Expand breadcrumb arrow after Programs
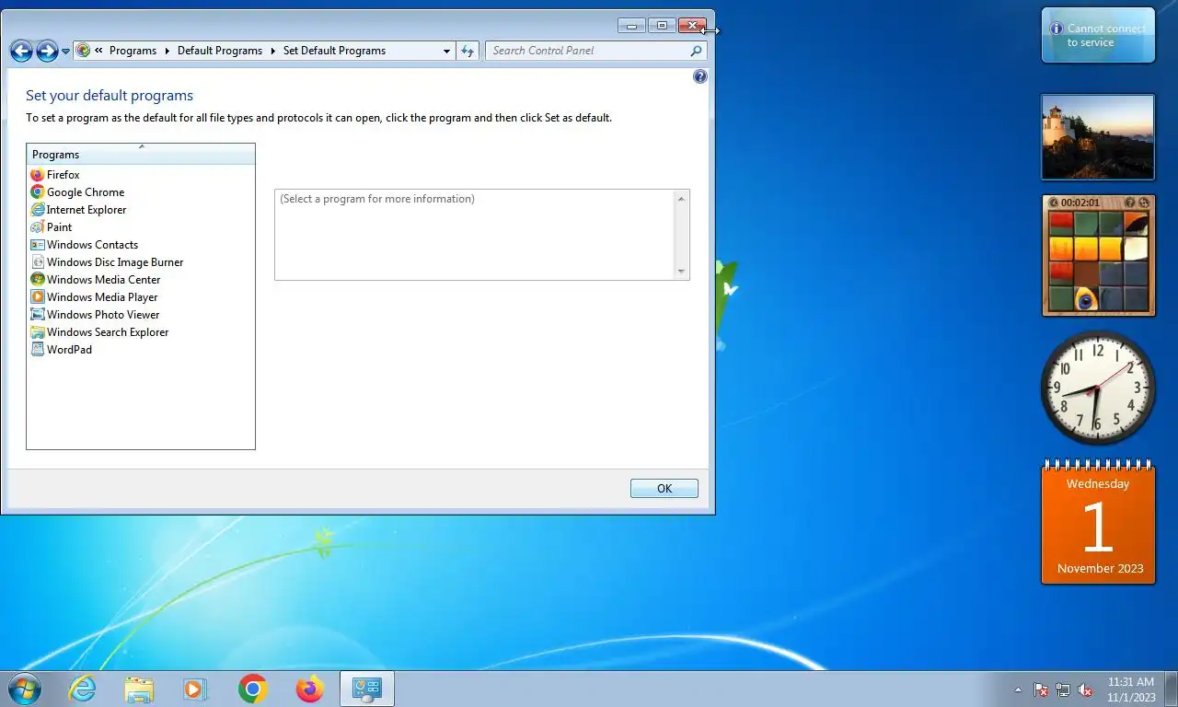This screenshot has height=707, width=1178. click(167, 51)
